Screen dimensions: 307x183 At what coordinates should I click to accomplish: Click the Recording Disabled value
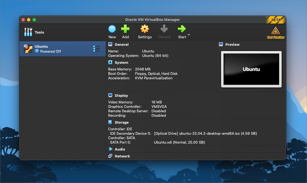pyautogui.click(x=158, y=115)
